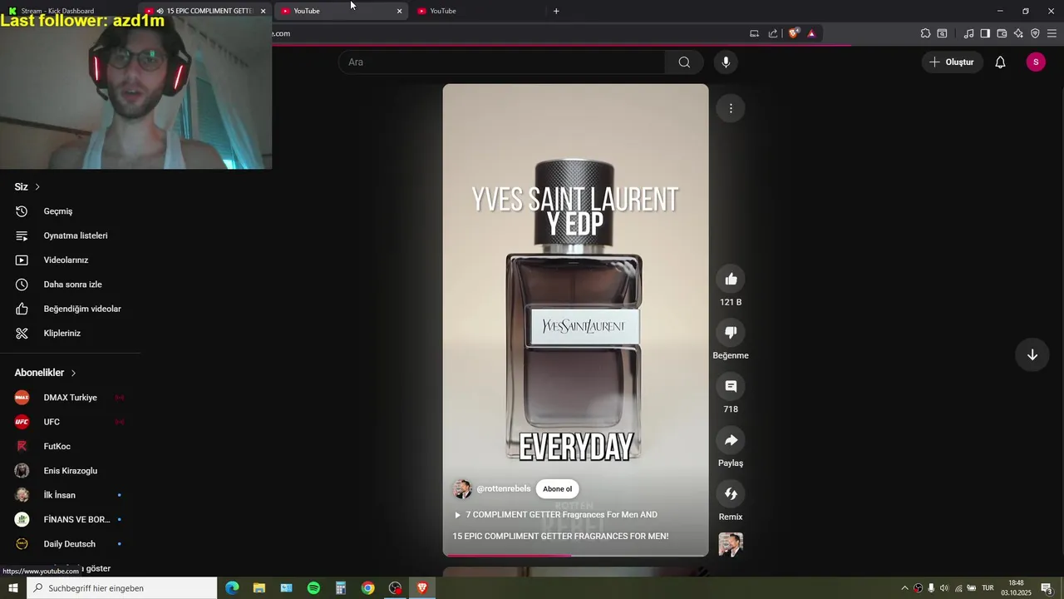Show hidden system tray icons

pyautogui.click(x=904, y=588)
